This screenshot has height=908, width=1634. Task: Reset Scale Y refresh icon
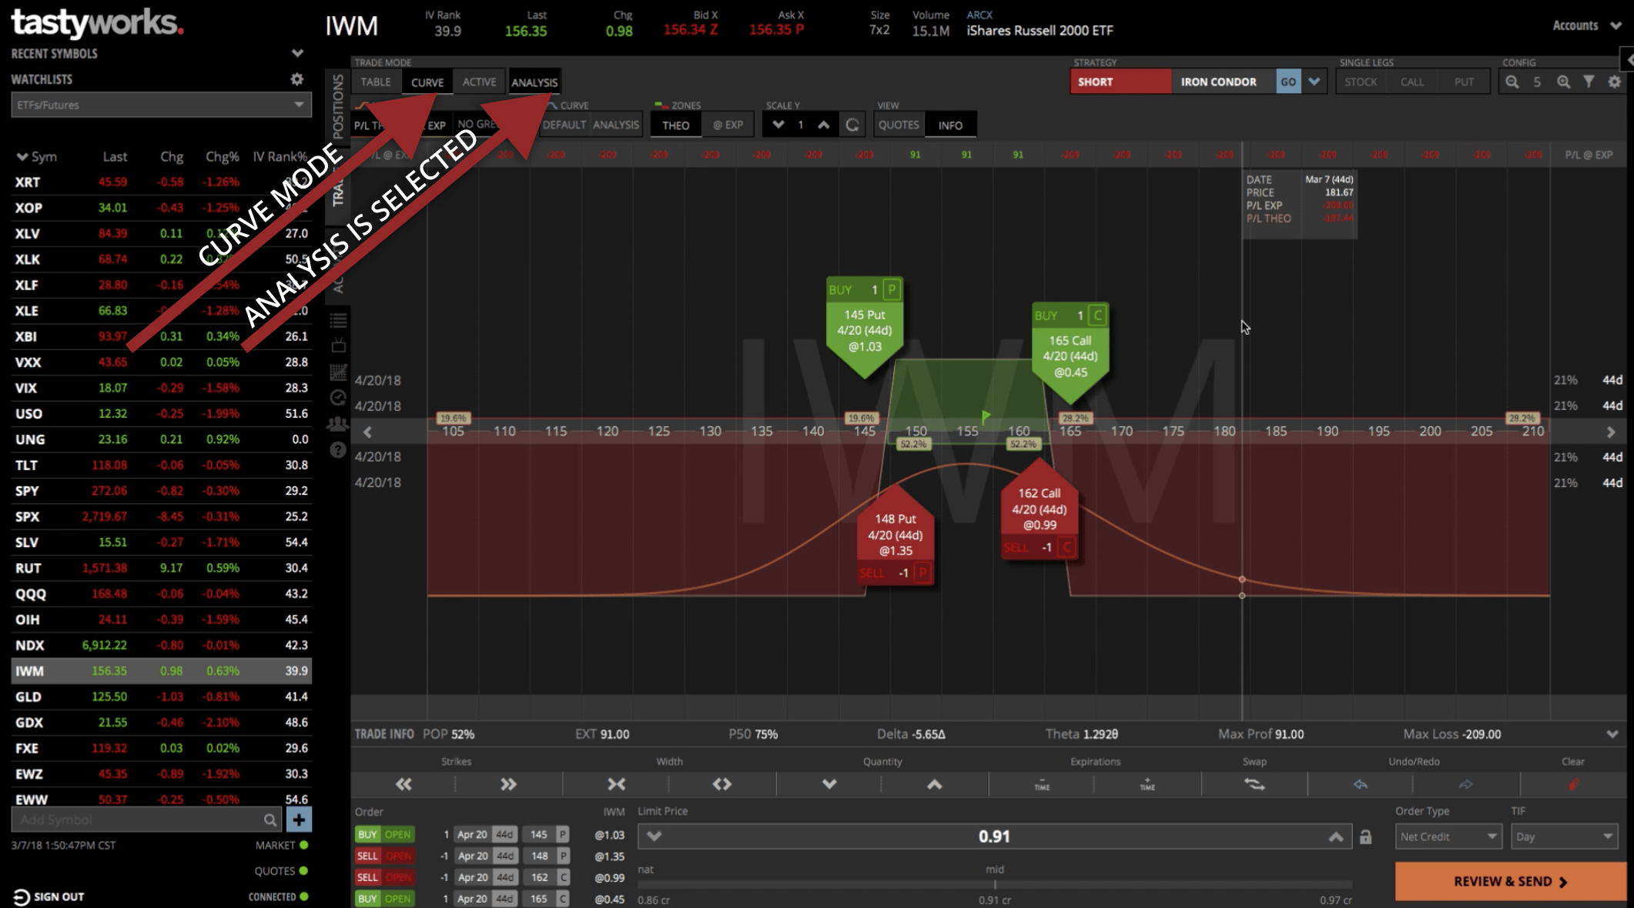852,125
